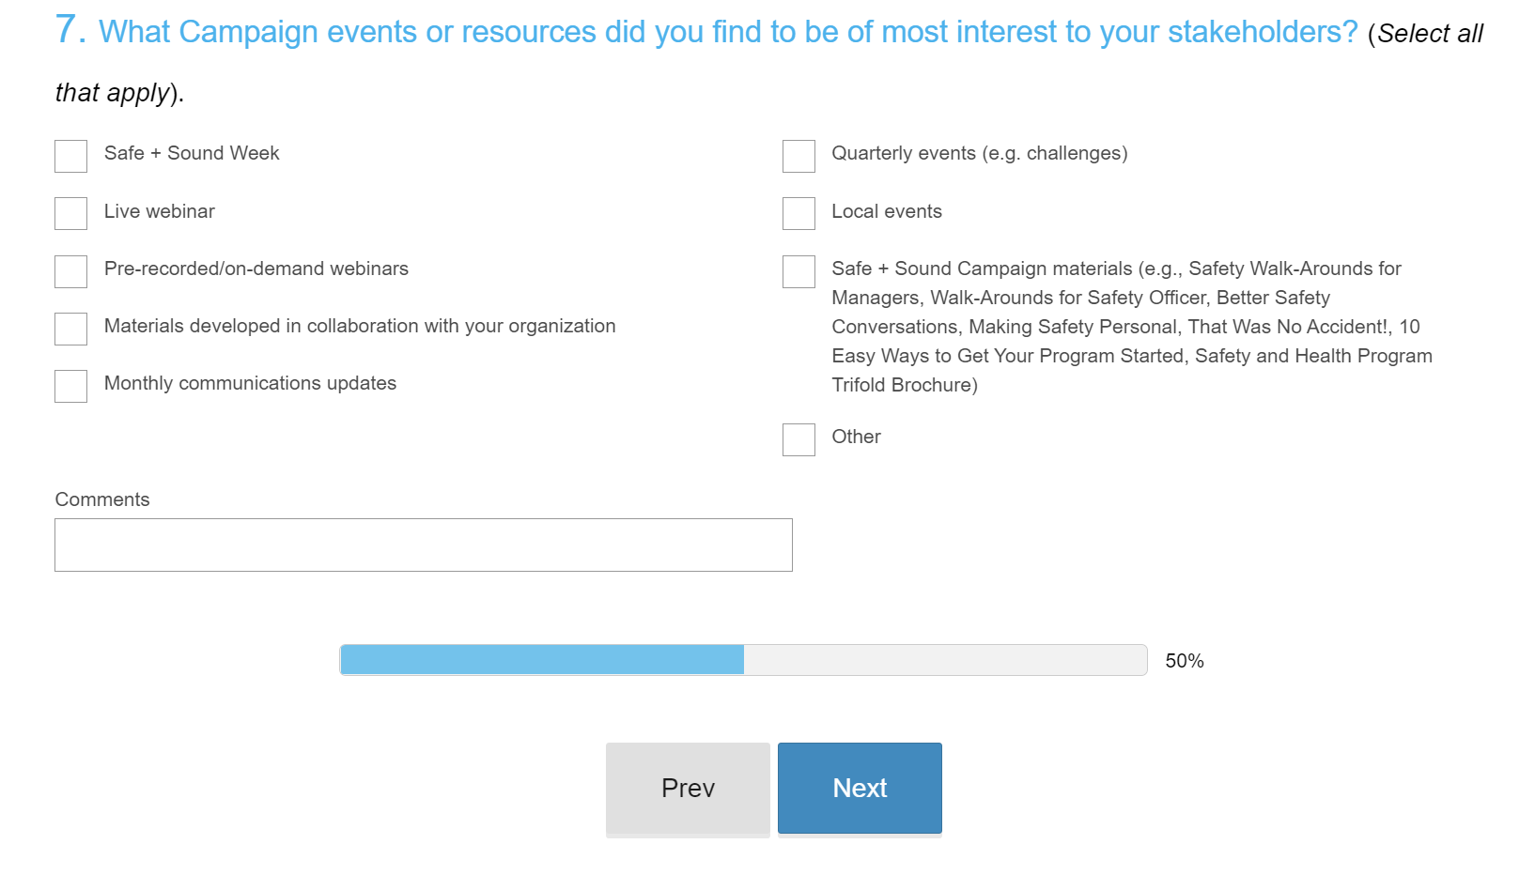
Task: Tick the Quarterly events checkbox
Action: (799, 156)
